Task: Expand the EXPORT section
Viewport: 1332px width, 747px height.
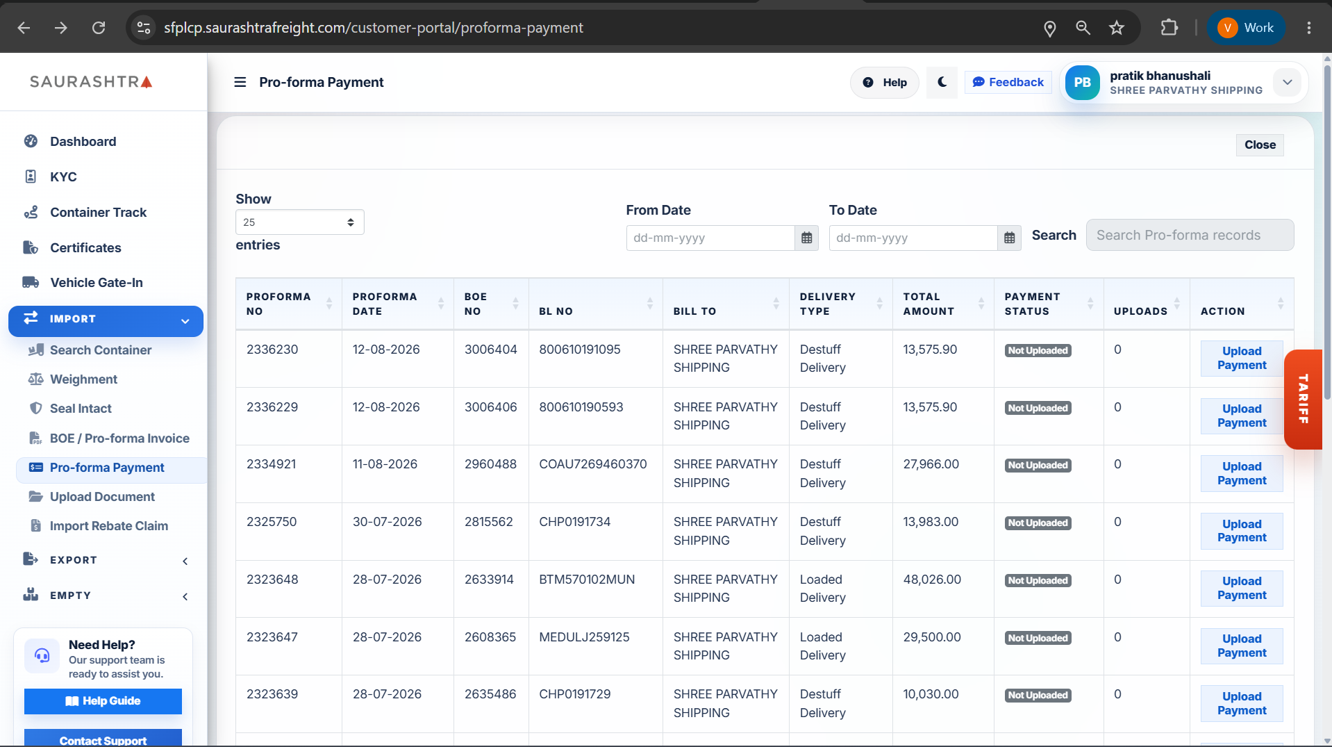Action: [x=106, y=560]
